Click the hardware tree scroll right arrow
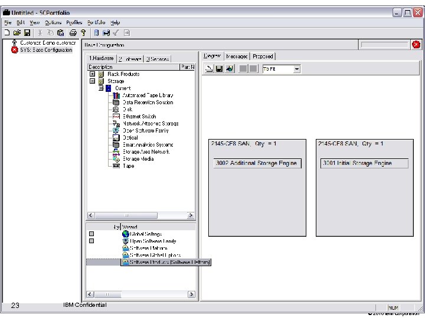Screen dimensions: 425x318 pyautogui.click(x=191, y=216)
